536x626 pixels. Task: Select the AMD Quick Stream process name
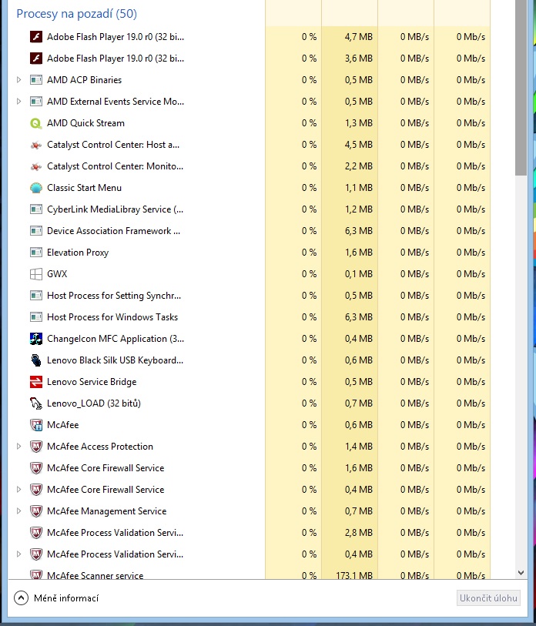point(86,123)
